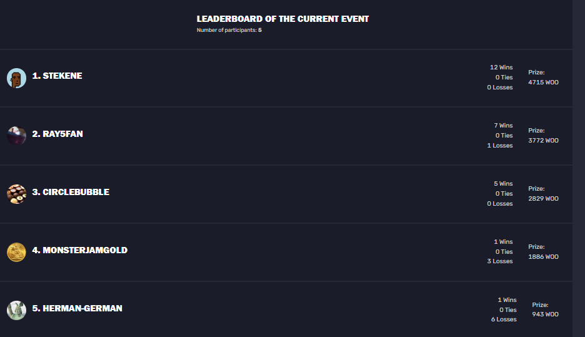
Task: Open the 4. MONSTERJAMGOLD player name
Action: click(x=80, y=251)
